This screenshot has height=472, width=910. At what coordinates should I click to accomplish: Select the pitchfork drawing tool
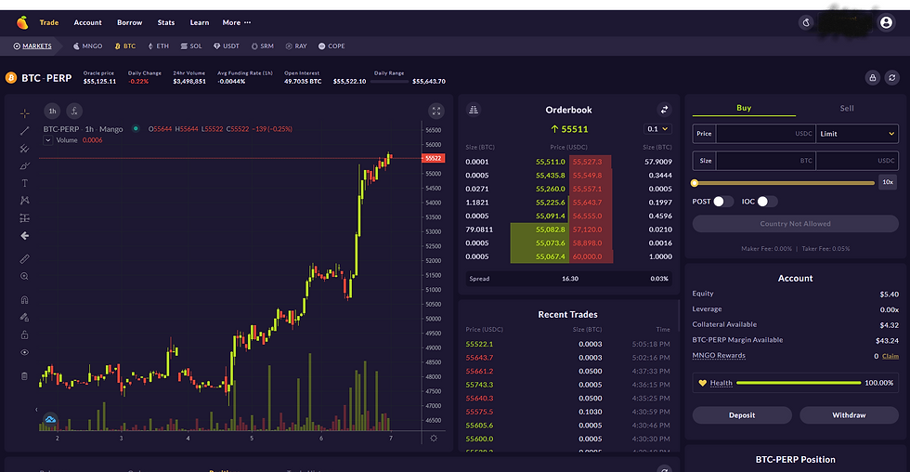24,149
